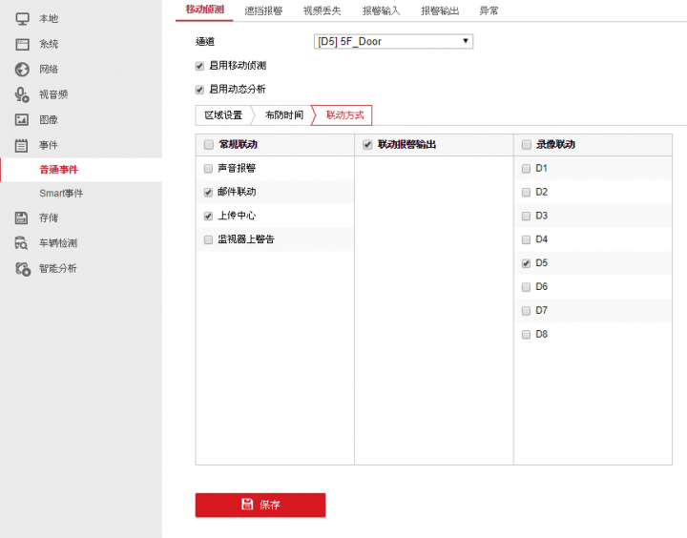
Task: Uncheck the 上传中心 checkbox
Action: coord(209,216)
